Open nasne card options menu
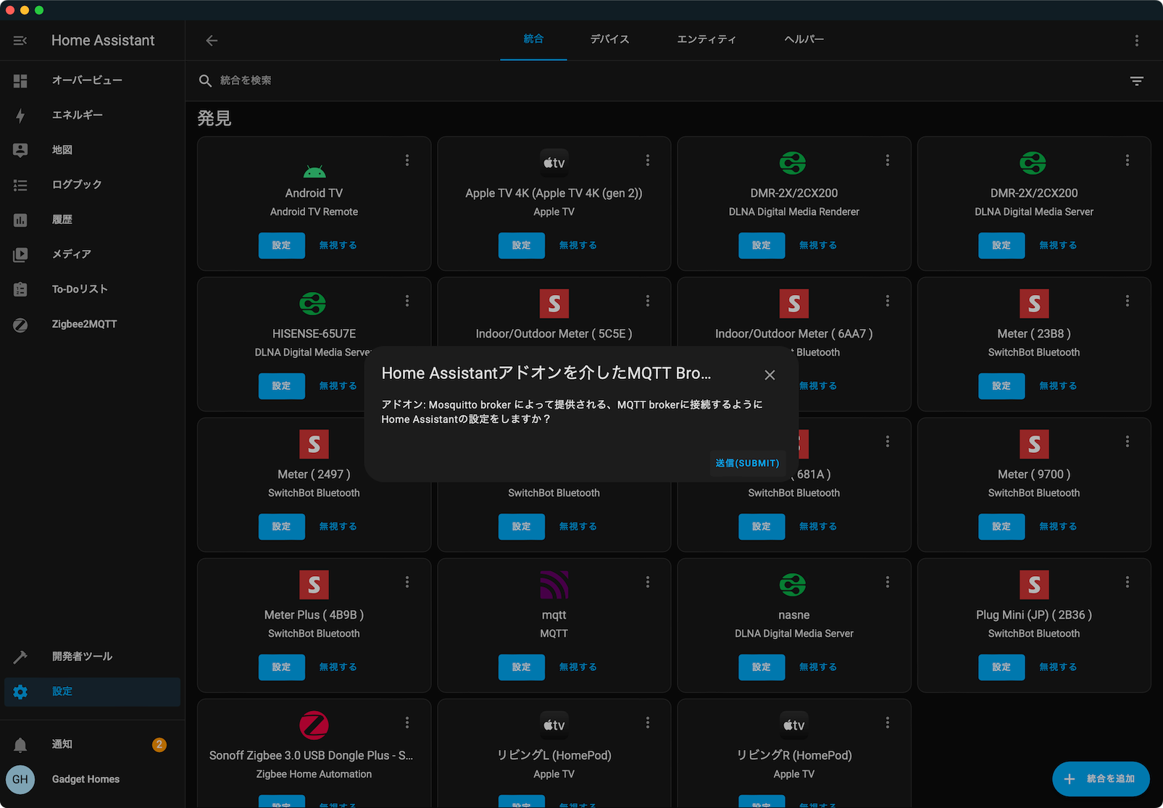Screen dimensions: 1163x808 tap(888, 582)
